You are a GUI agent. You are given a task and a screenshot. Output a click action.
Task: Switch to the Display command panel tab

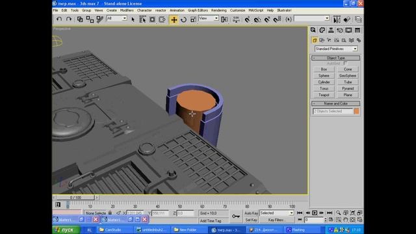[348, 31]
